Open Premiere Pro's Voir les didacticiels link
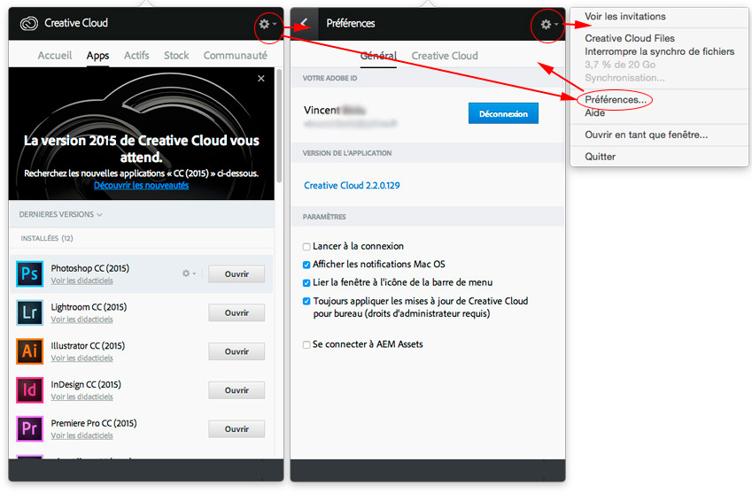 coord(82,436)
